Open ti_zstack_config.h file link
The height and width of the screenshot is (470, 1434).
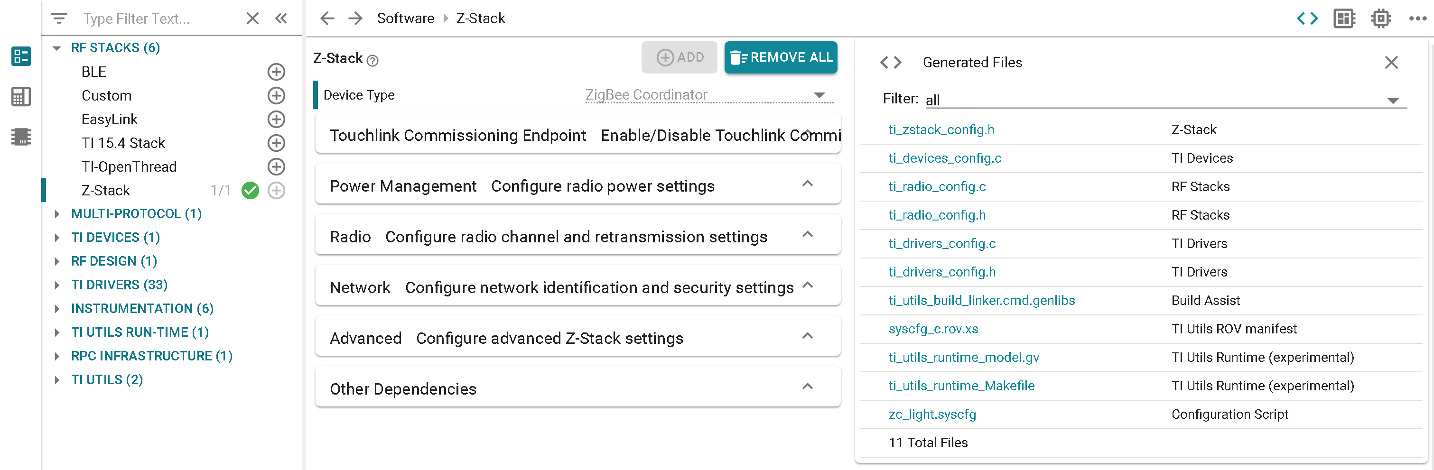[941, 129]
